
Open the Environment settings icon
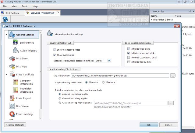tap(16, 42)
